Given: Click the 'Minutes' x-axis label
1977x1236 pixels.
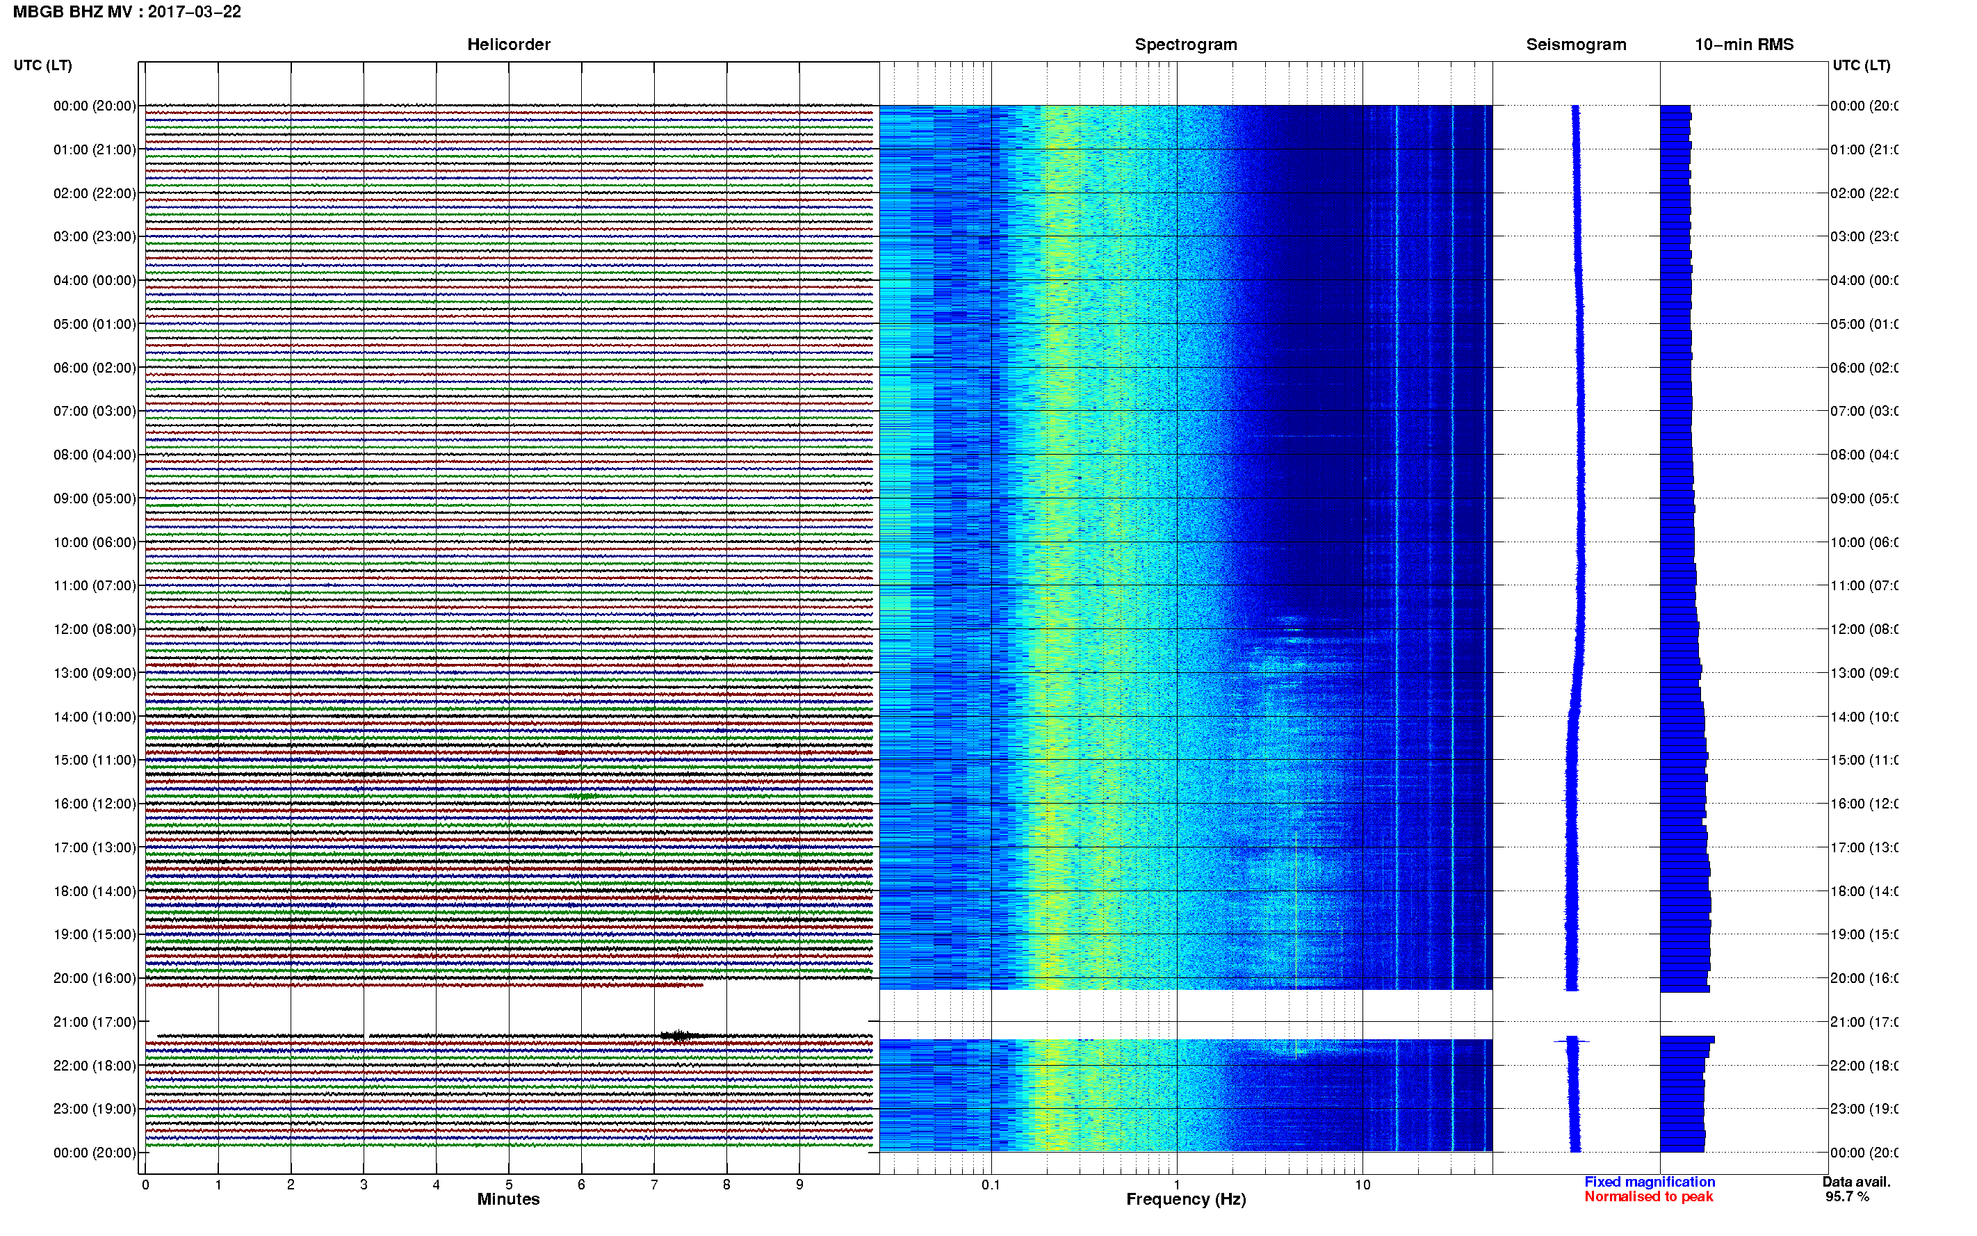Looking at the screenshot, I should (x=508, y=1199).
